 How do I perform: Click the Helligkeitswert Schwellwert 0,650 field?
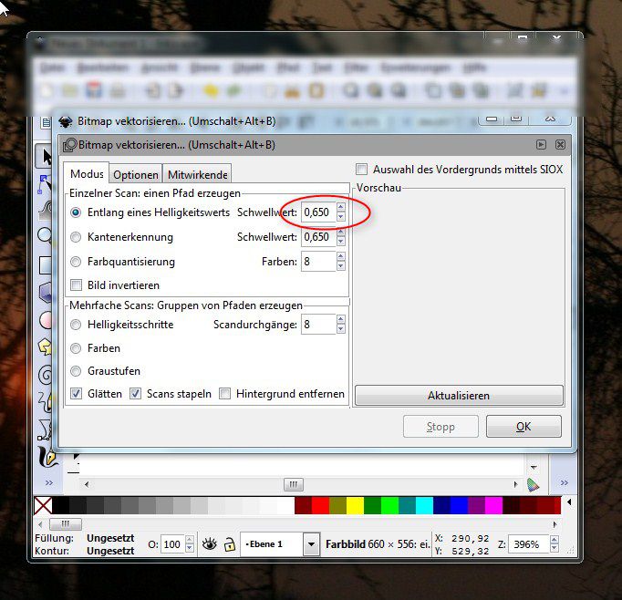[x=318, y=212]
